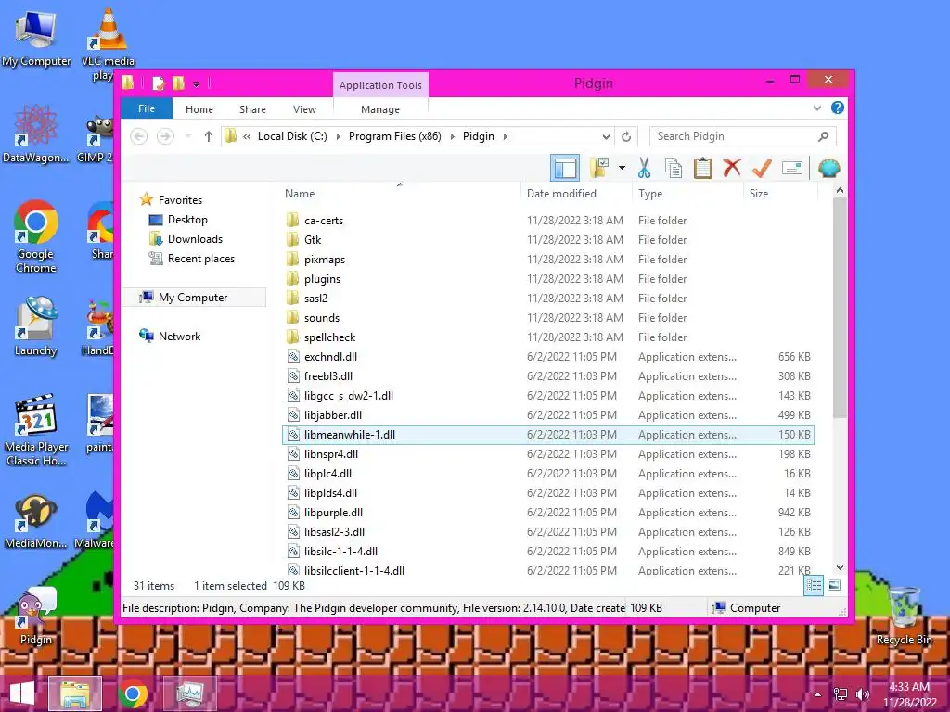Click Program Files (x86) in address path

coord(395,136)
